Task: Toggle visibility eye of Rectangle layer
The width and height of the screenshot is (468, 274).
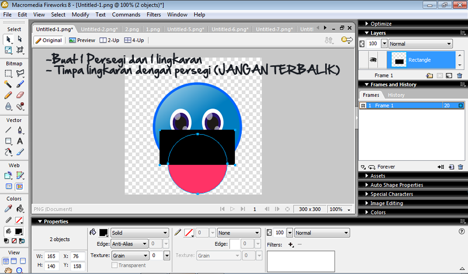Action: tap(373, 60)
